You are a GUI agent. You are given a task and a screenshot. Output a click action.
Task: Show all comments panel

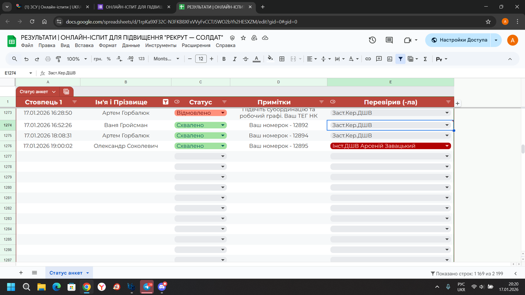[389, 40]
